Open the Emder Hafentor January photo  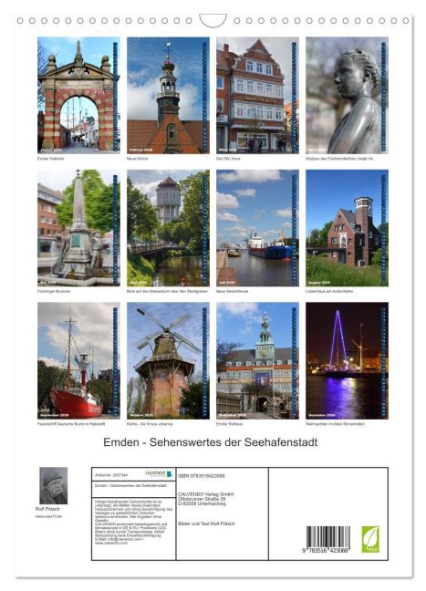point(78,96)
